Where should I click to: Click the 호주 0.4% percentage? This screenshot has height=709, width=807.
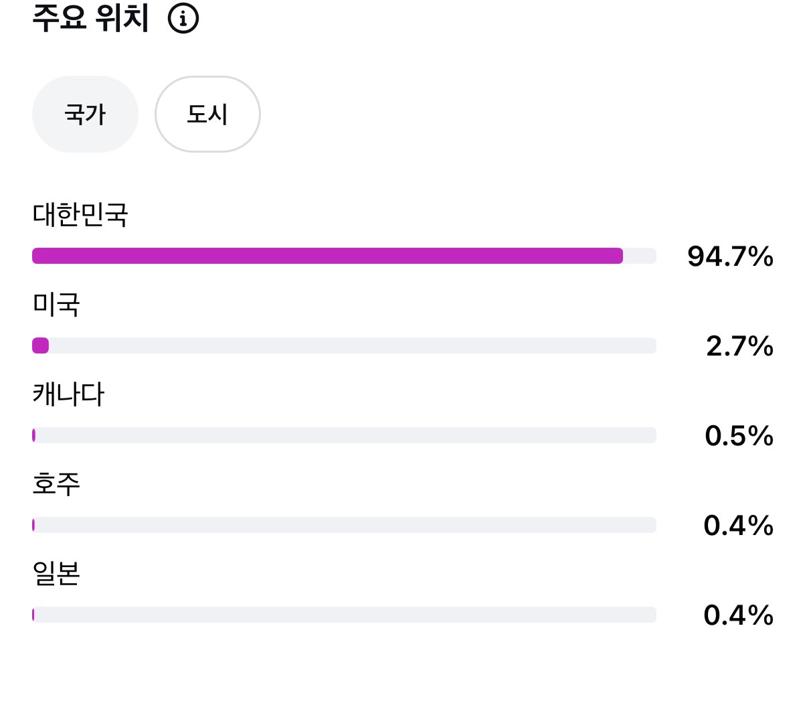click(739, 526)
